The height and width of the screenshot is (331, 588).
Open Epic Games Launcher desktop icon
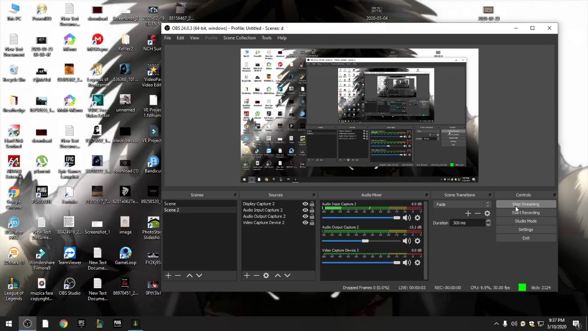69,167
